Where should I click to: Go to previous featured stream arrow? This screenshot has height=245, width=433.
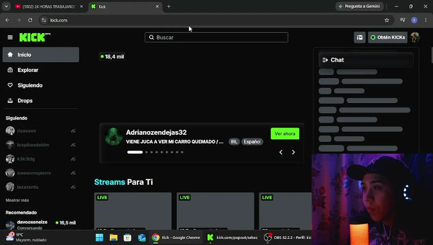pos(281,152)
